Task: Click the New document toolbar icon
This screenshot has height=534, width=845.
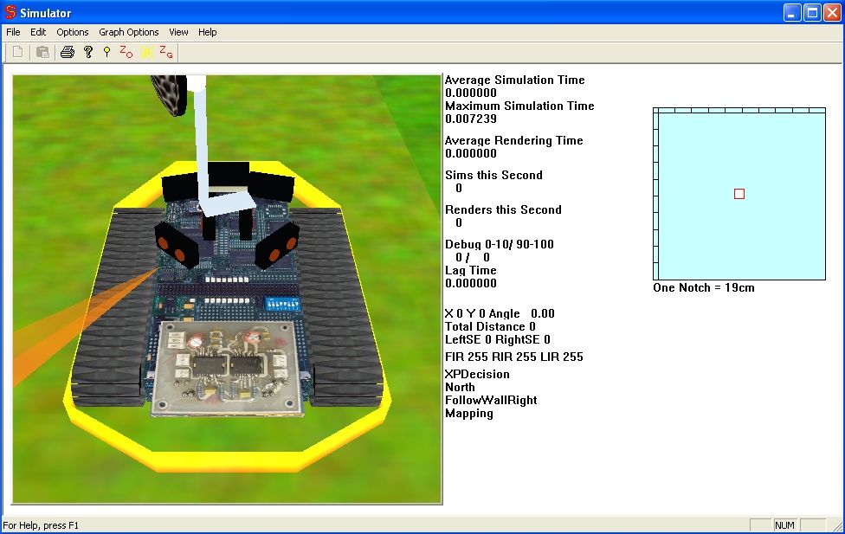Action: (x=17, y=53)
